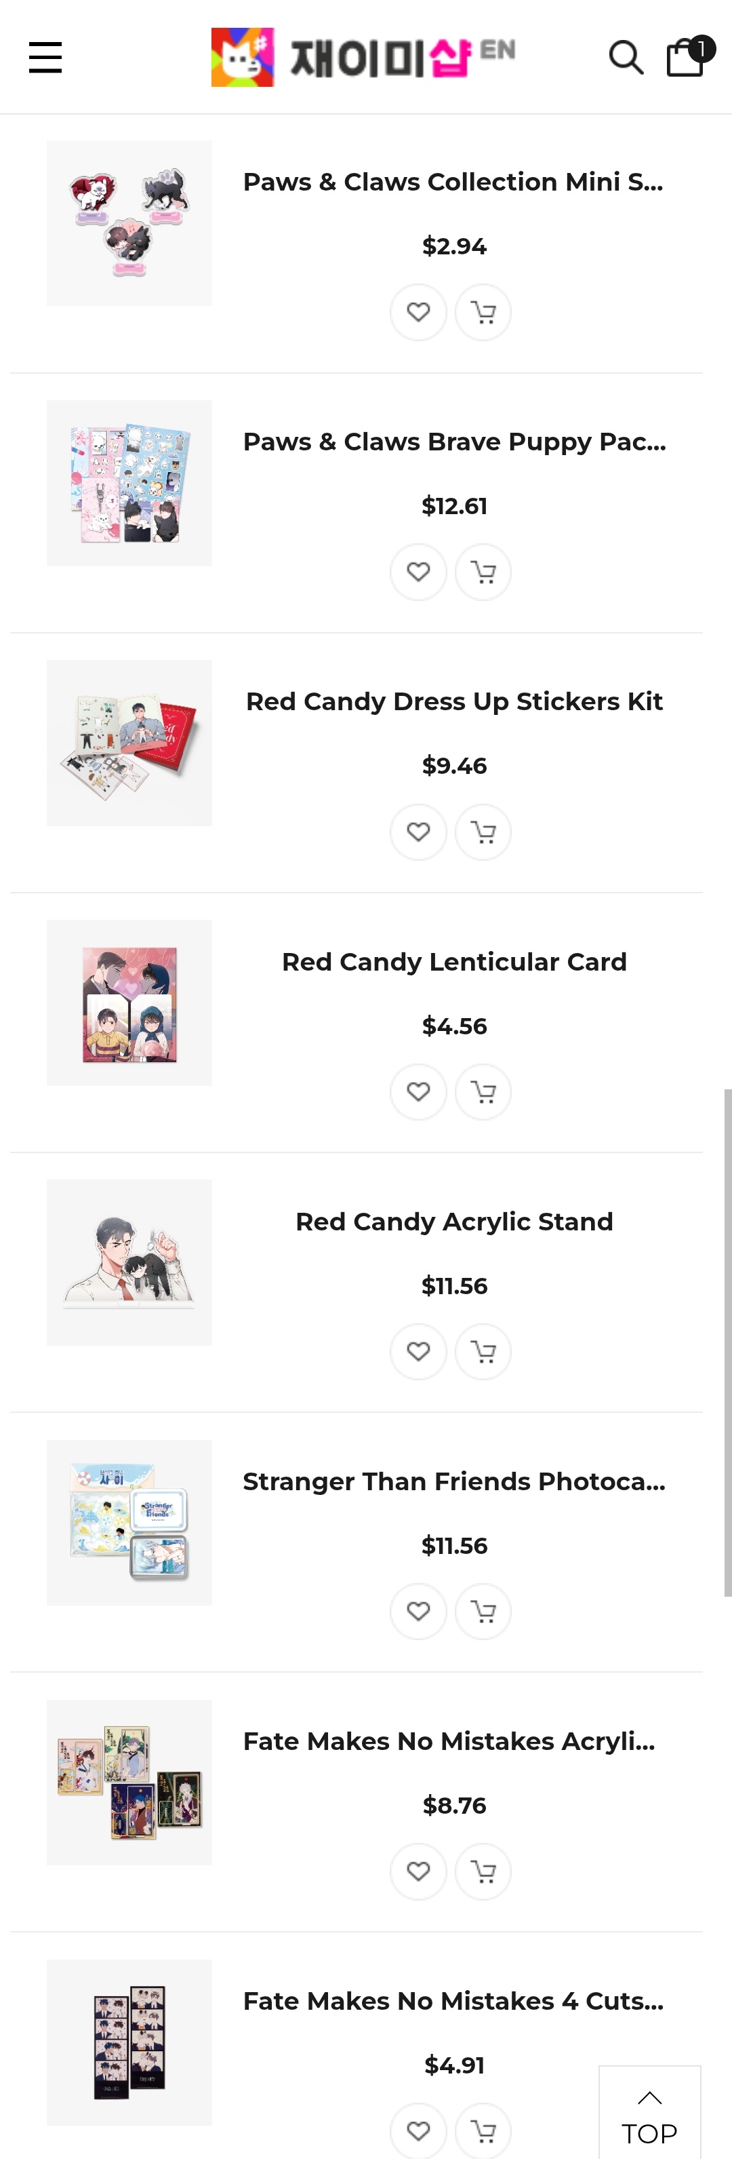Open the shopping bag cart icon
Screen dimensions: 732x2159
pyautogui.click(x=686, y=56)
